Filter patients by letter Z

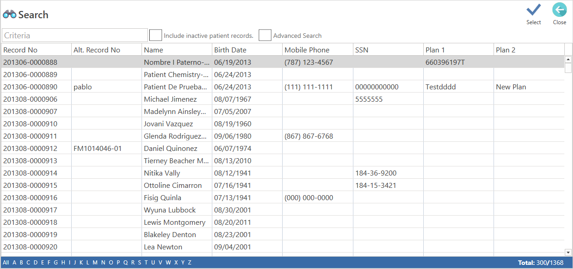pos(189,263)
